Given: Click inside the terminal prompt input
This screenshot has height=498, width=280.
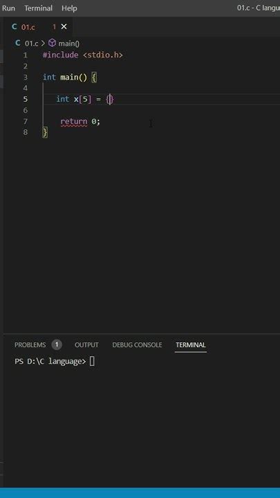Looking at the screenshot, I should (x=92, y=361).
